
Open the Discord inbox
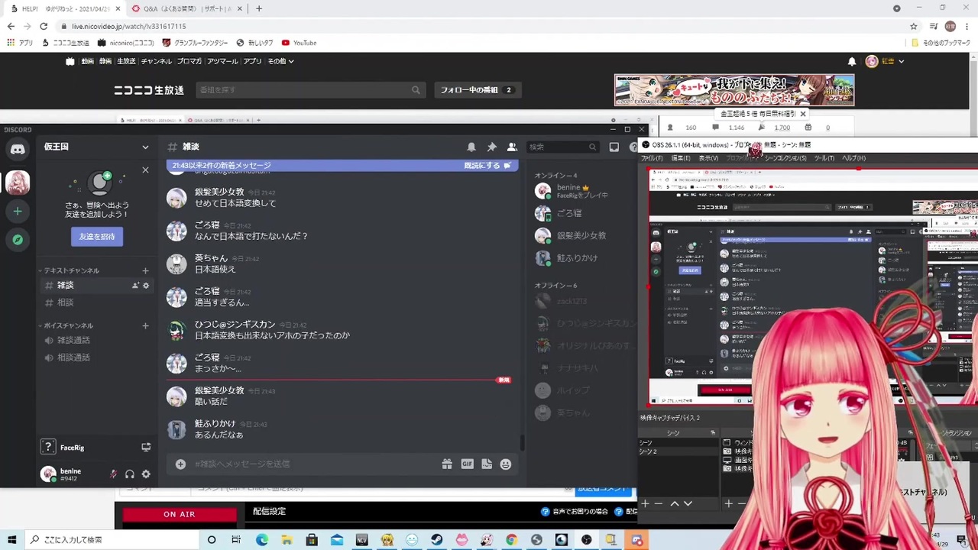point(614,147)
